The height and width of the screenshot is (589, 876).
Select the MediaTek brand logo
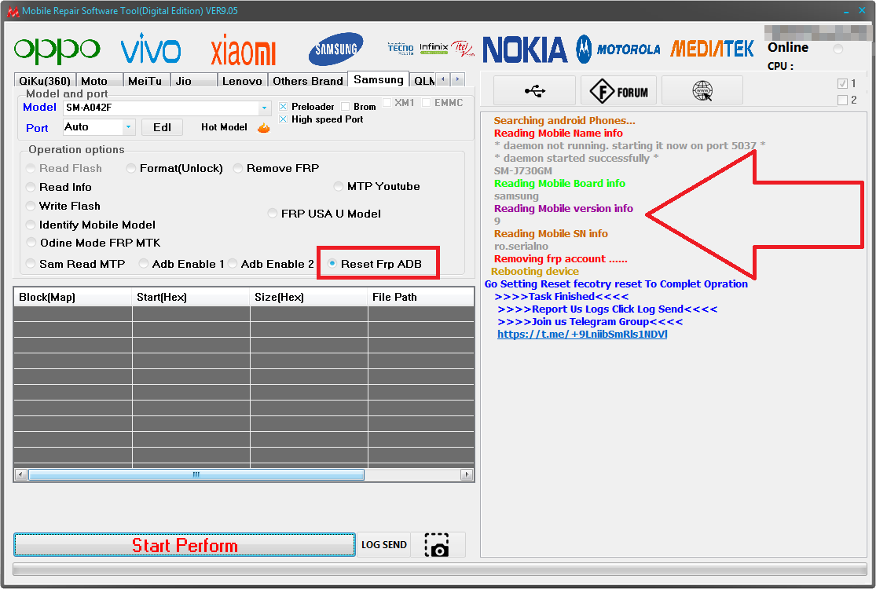[712, 49]
